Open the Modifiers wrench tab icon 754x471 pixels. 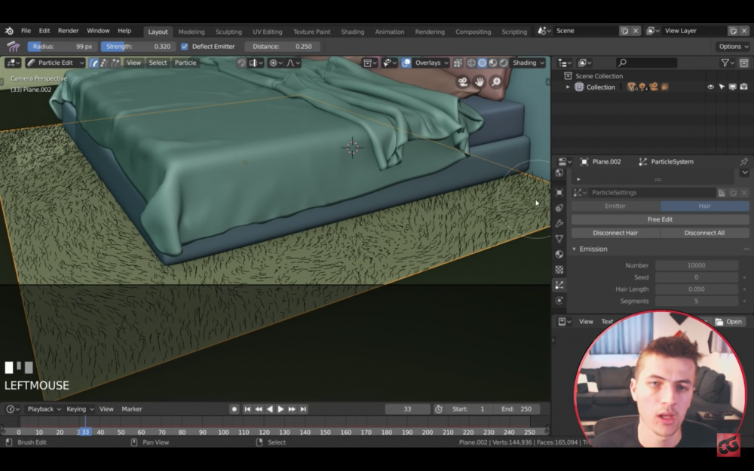(x=559, y=224)
